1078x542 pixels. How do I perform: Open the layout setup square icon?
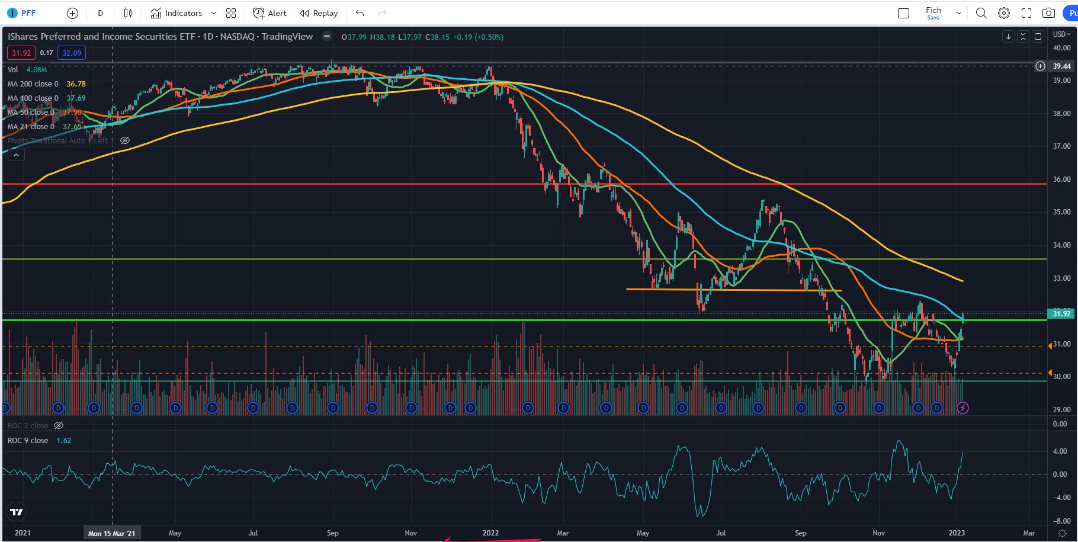903,13
